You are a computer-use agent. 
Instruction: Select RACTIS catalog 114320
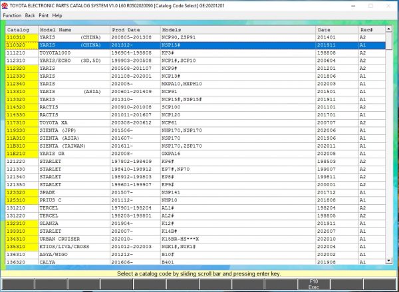click(x=195, y=107)
